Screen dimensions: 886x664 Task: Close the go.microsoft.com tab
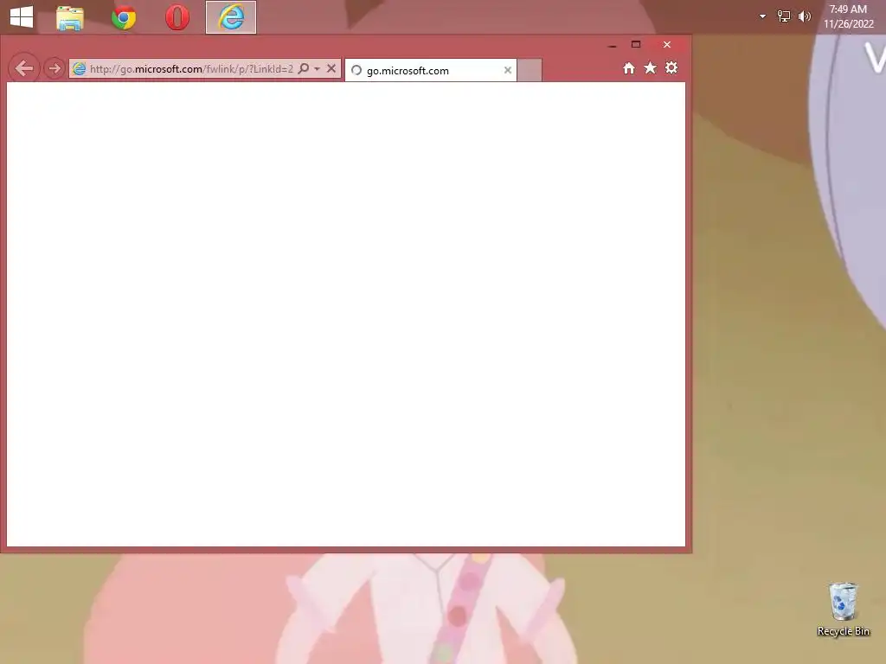(x=507, y=70)
